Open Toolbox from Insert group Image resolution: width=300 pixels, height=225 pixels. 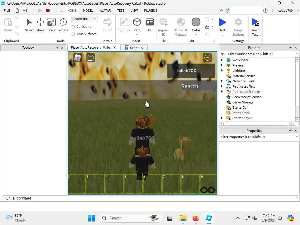(x=124, y=25)
